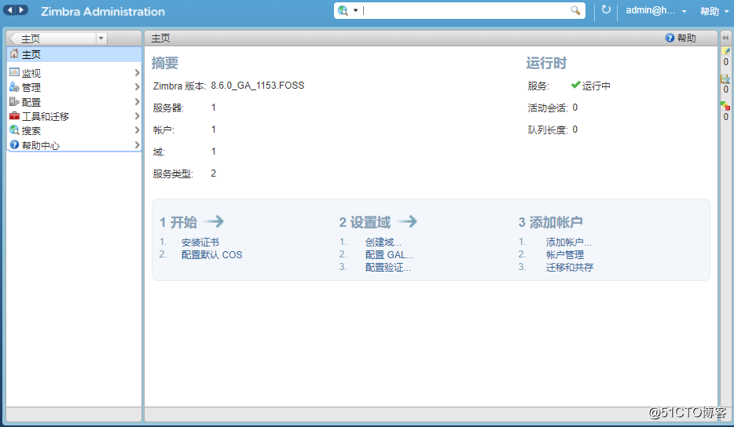Expand the 帮助中心 chevron arrow
The image size is (734, 427).
coord(137,145)
